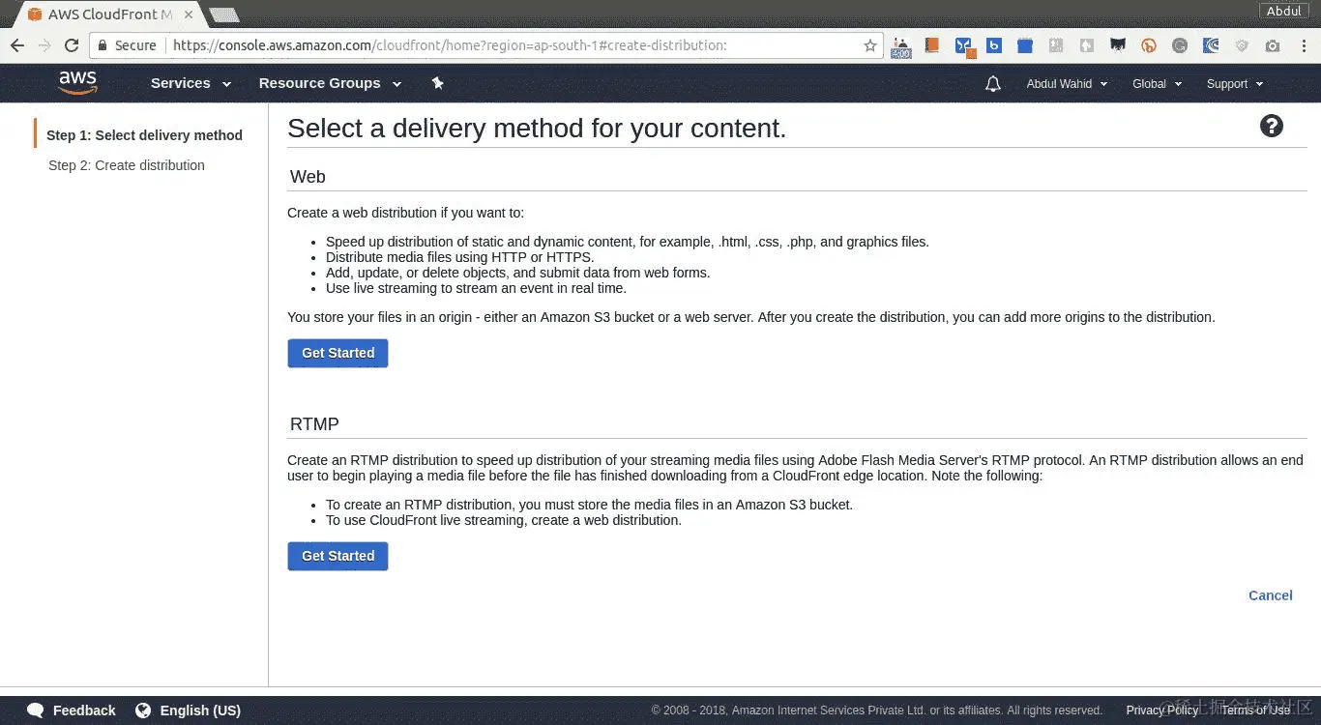Viewport: 1321px width, 725px height.
Task: Click the AWS logo
Action: pyautogui.click(x=77, y=83)
